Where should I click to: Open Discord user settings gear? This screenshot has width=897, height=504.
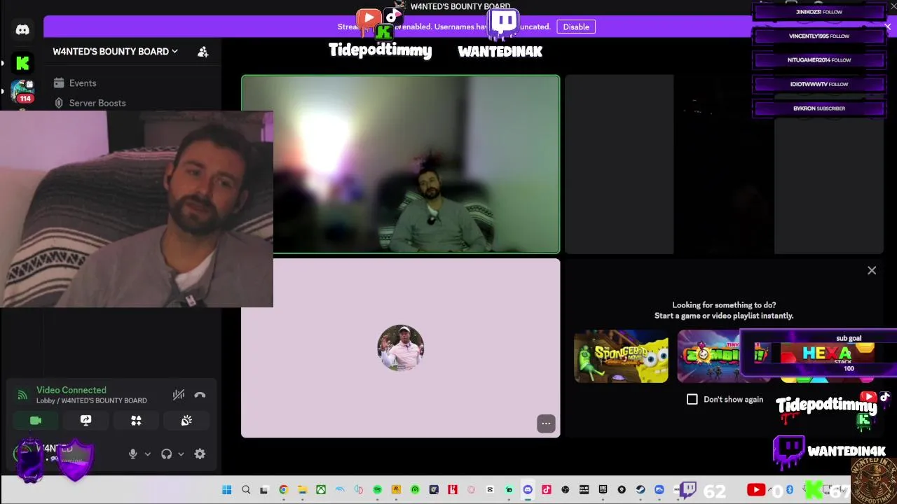[200, 454]
